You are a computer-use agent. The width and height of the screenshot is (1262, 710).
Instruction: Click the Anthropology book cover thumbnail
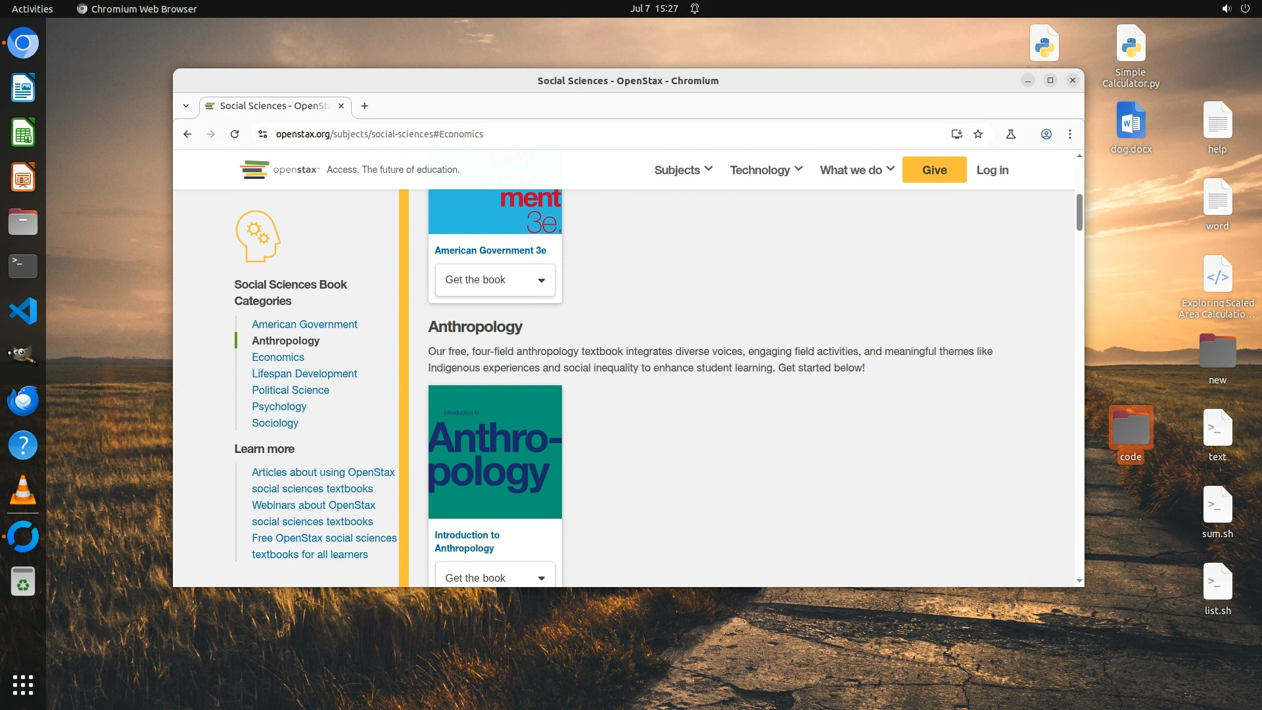click(x=495, y=452)
